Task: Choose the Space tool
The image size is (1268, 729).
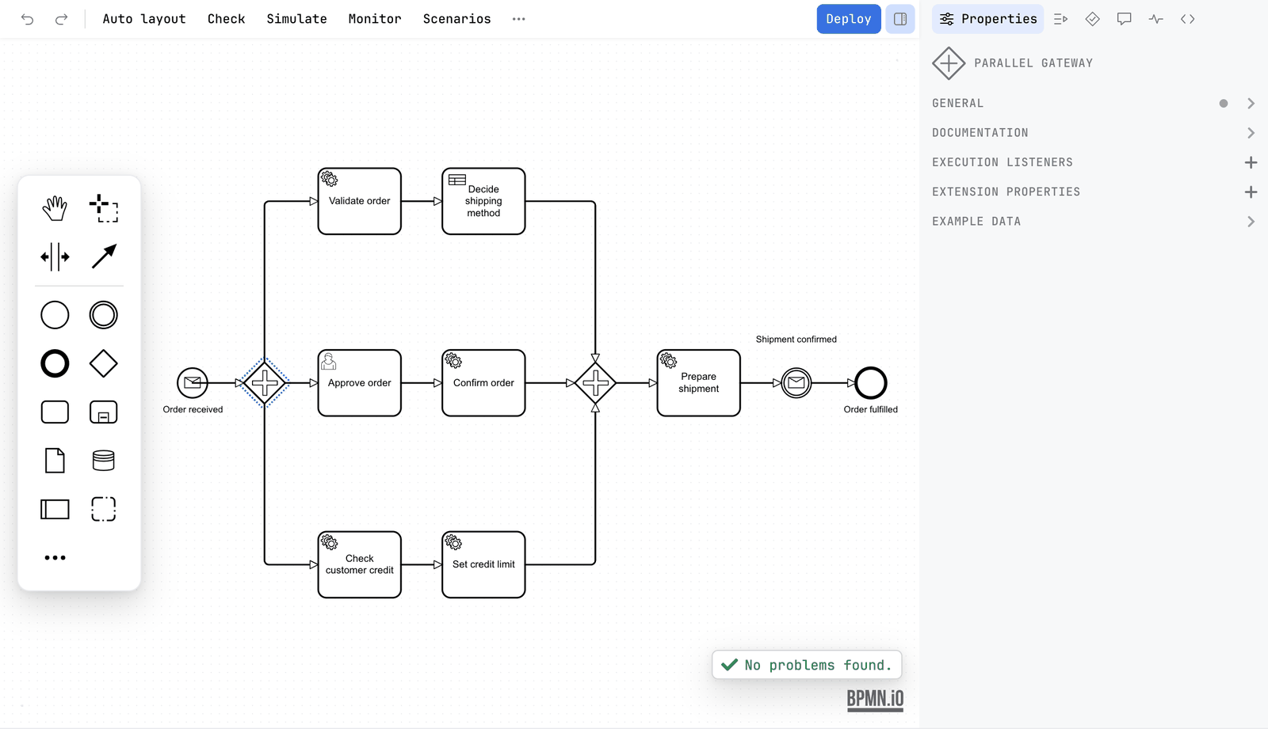Action: tap(55, 256)
